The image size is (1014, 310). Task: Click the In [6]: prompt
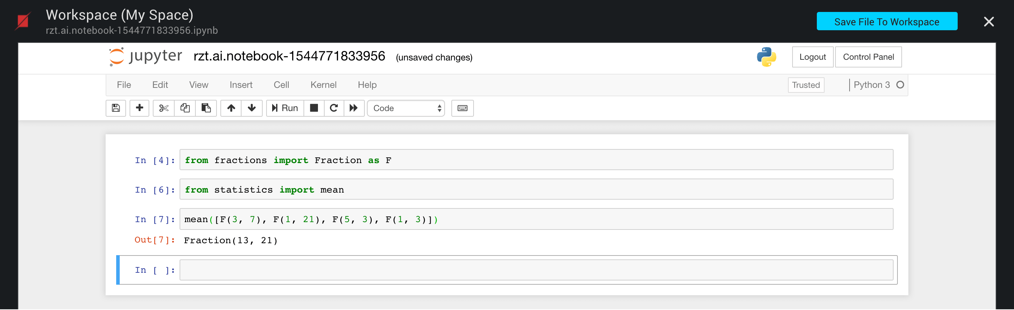click(155, 190)
